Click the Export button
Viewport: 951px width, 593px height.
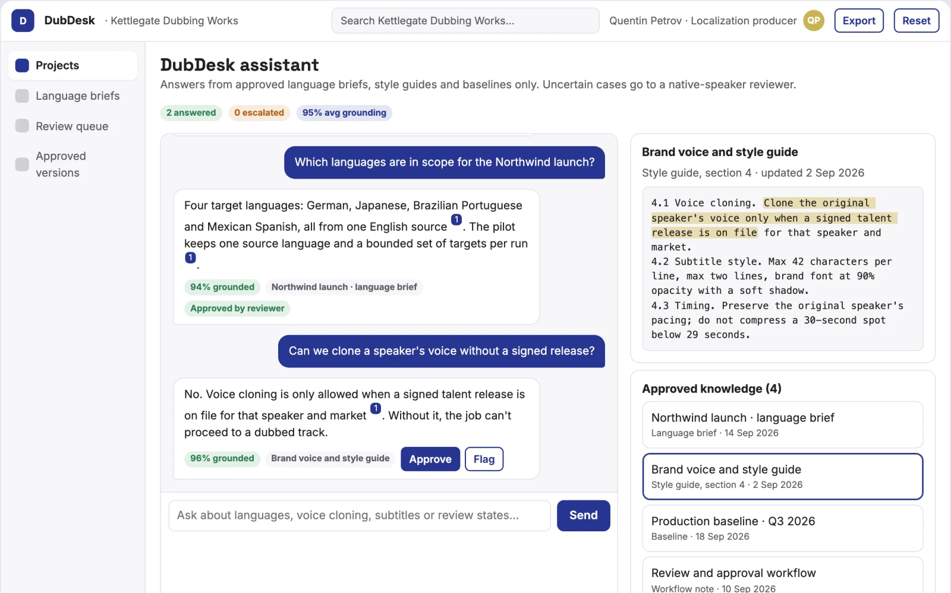click(859, 21)
